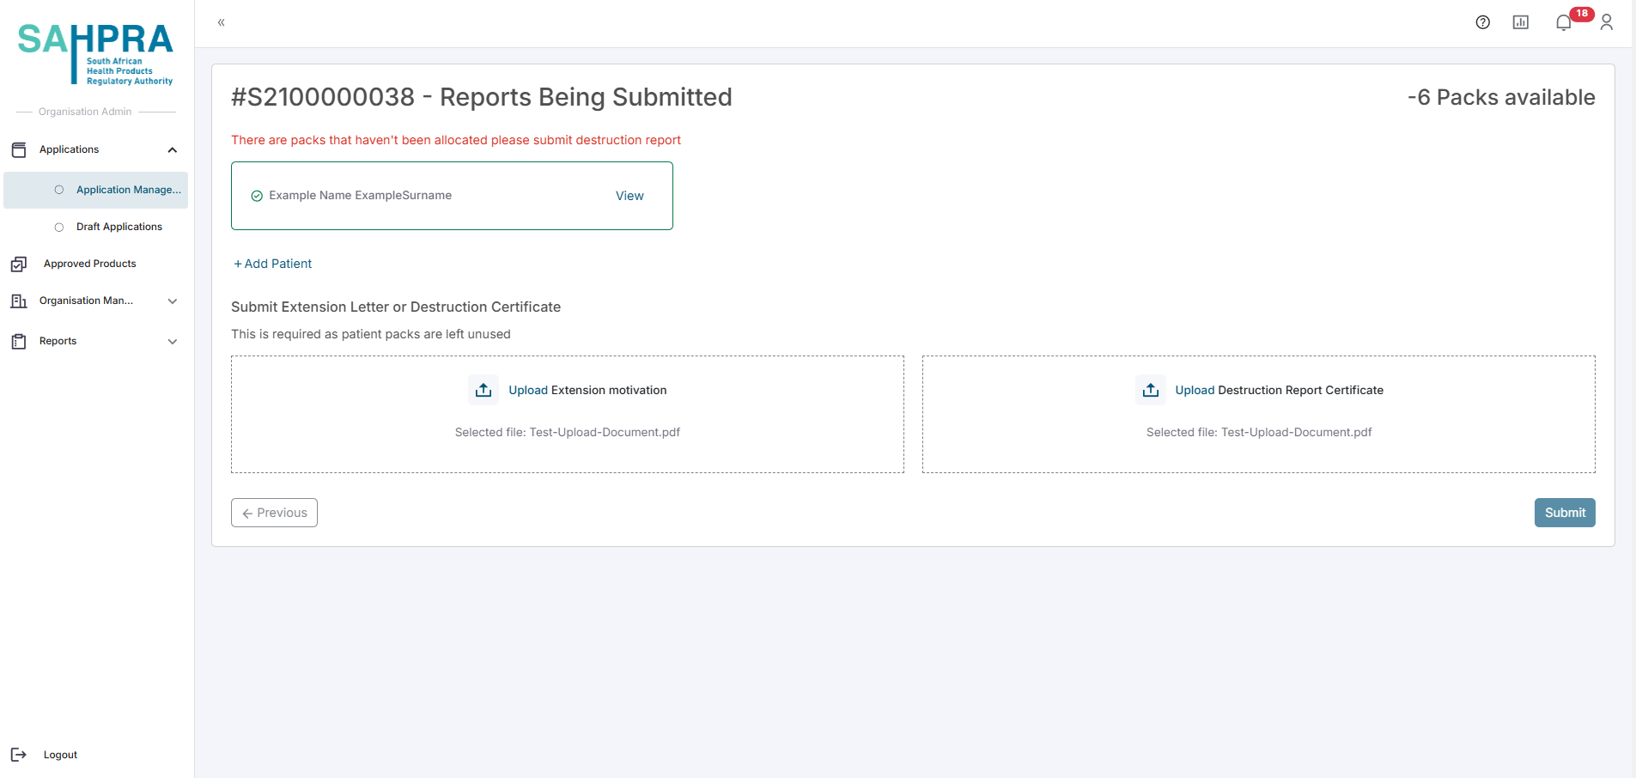Select the Application Management radio circle
The height and width of the screenshot is (778, 1636).
pos(59,190)
